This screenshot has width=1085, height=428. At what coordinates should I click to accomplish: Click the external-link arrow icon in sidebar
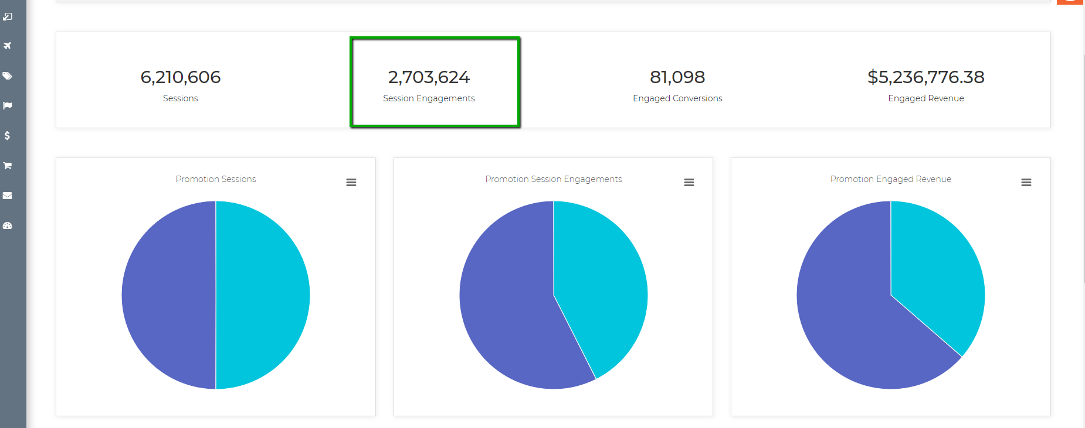click(x=8, y=16)
